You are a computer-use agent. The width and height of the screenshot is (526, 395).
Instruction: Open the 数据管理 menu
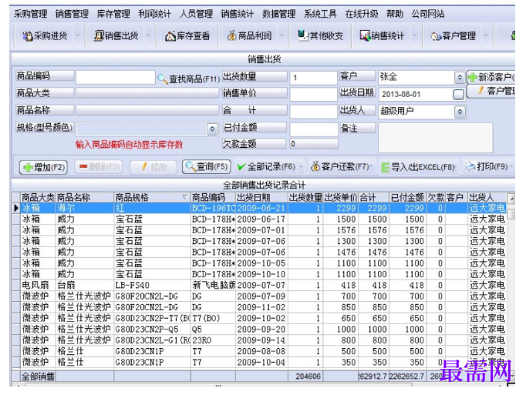pyautogui.click(x=279, y=14)
